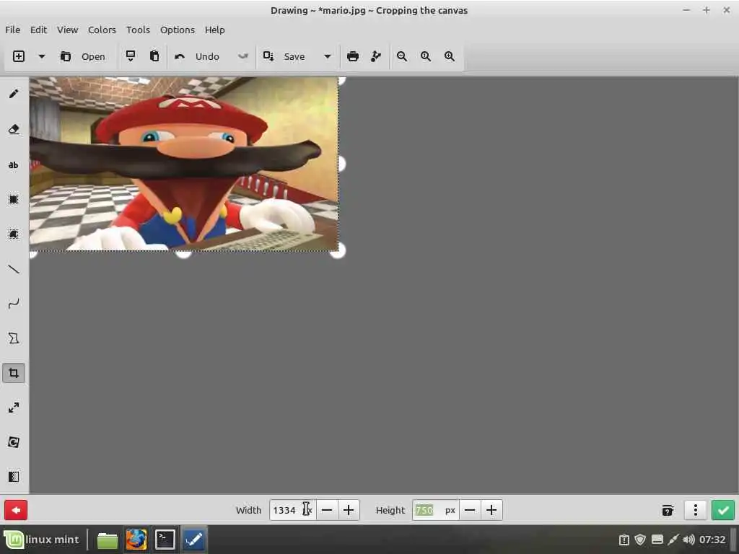
Task: Select the Pencil tool
Action: point(14,94)
